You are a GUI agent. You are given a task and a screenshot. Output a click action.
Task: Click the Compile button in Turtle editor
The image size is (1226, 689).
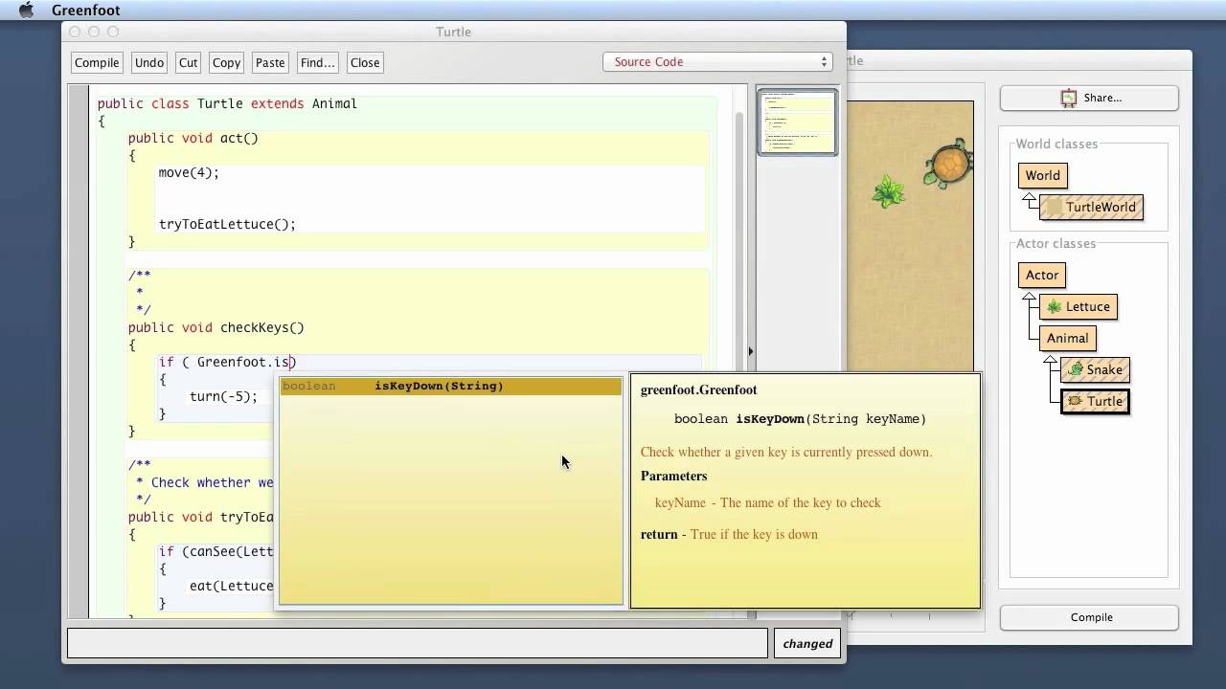coord(97,62)
